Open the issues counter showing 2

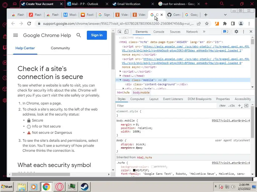[x=226, y=32]
